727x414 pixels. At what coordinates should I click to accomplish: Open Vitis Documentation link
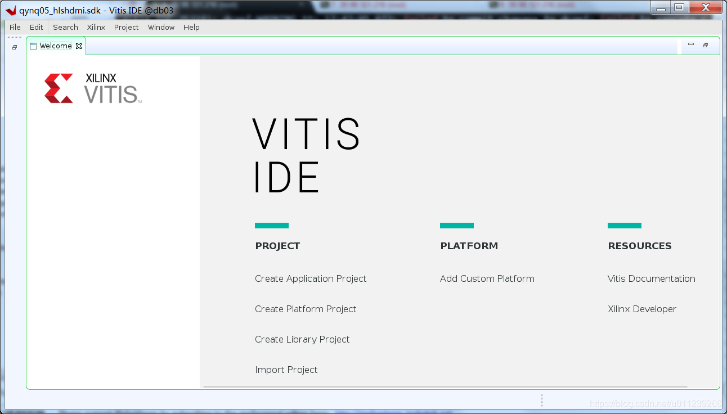tap(652, 278)
